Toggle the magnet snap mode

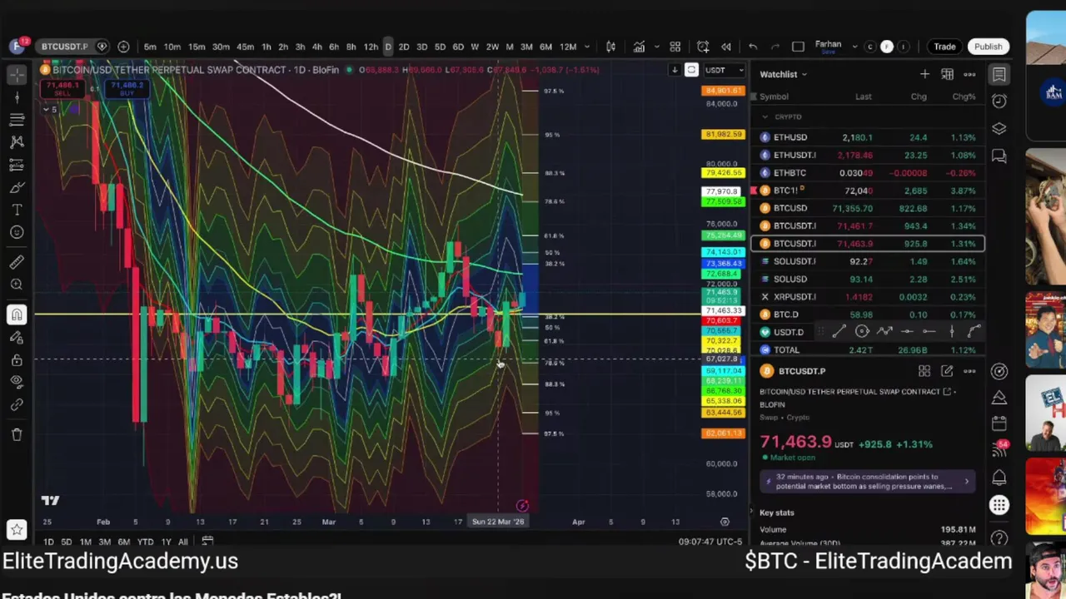[17, 315]
